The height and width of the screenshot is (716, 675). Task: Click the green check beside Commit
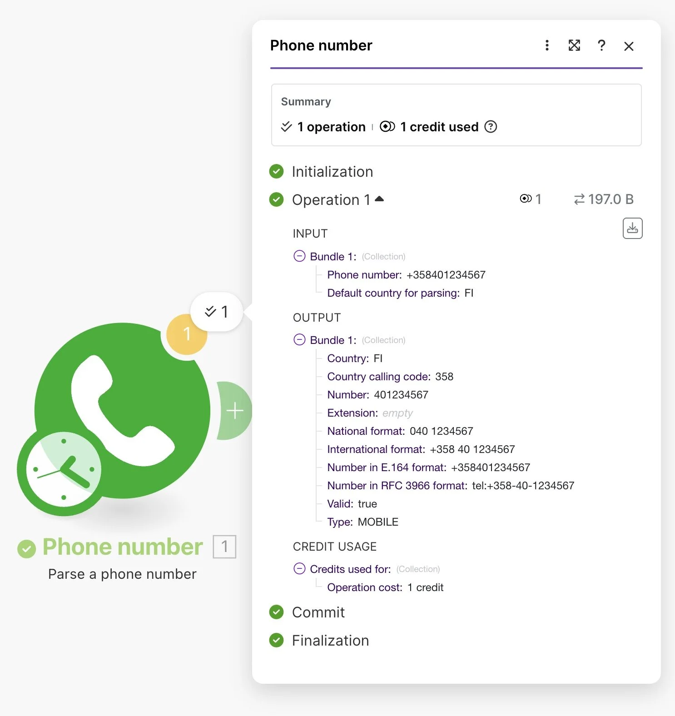[277, 612]
